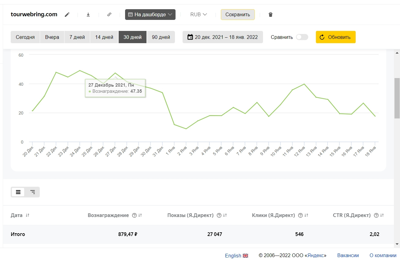Open date range picker 20 дек. – 18 янв.

pyautogui.click(x=223, y=37)
